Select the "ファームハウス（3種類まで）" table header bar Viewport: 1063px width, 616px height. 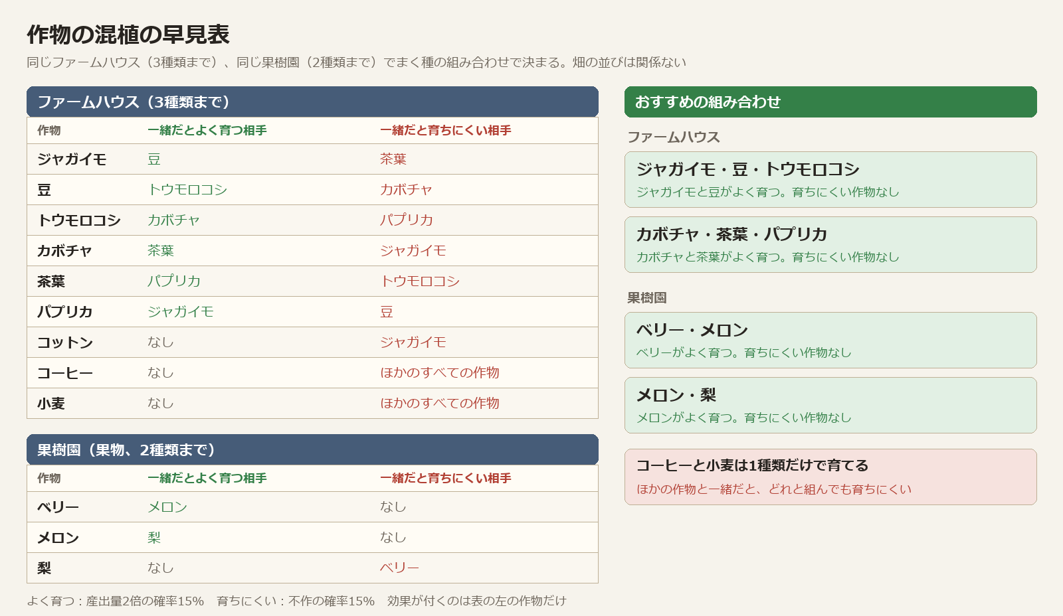[312, 102]
